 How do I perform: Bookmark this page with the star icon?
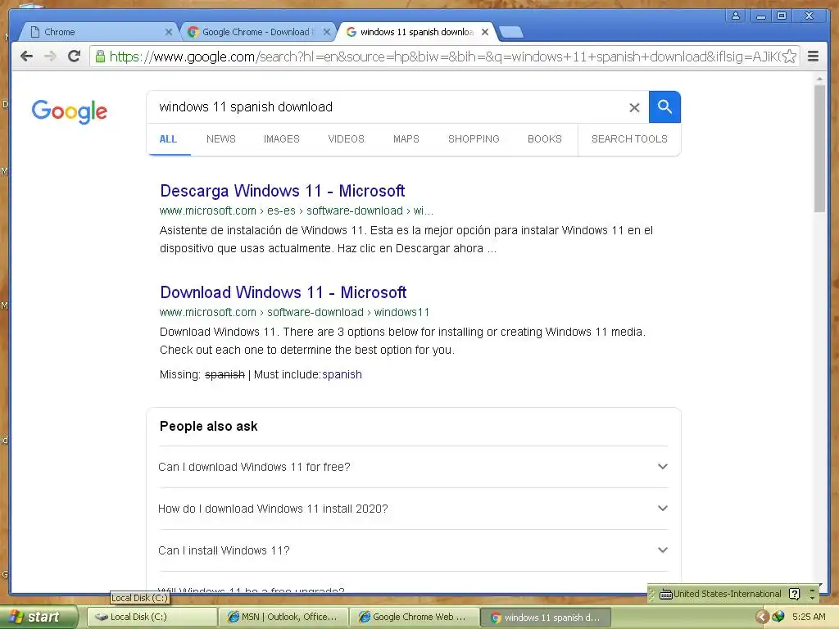click(789, 57)
